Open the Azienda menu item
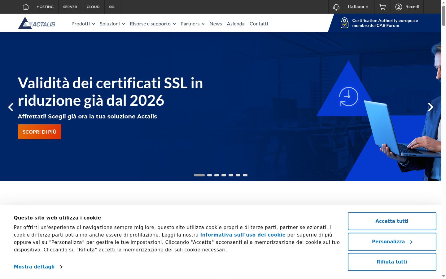This screenshot has width=446, height=279. coord(236,24)
